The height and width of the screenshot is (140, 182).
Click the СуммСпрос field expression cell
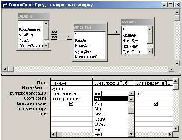(114, 83)
